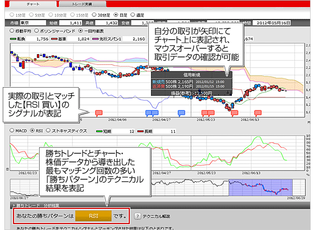Select the 週足 radio button

pyautogui.click(x=133, y=15)
